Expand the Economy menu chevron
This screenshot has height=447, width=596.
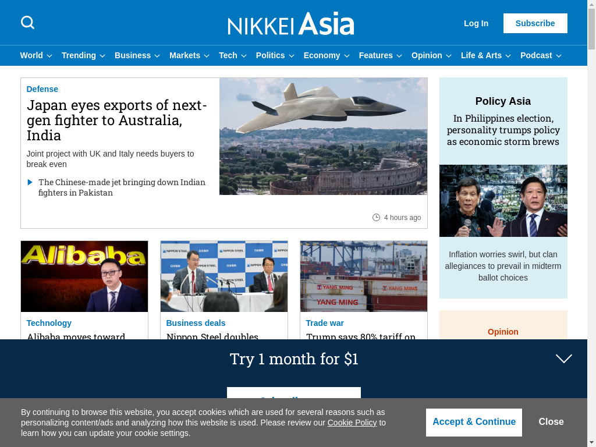(x=347, y=56)
